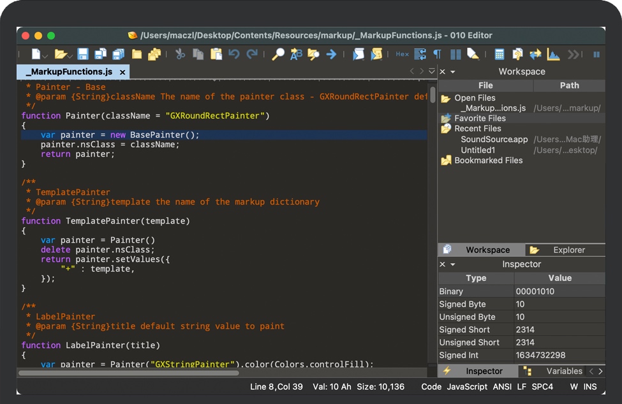This screenshot has width=622, height=404.
Task: Toggle INS insert mode in status bar
Action: [590, 387]
